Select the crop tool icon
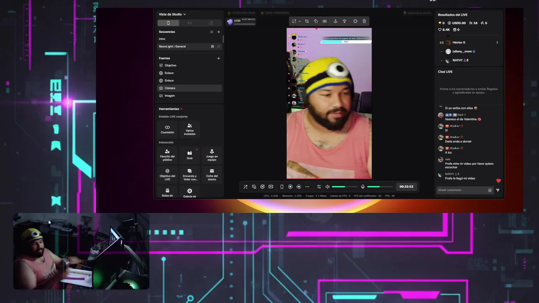Viewport: 539px width, 303px height. (x=307, y=21)
